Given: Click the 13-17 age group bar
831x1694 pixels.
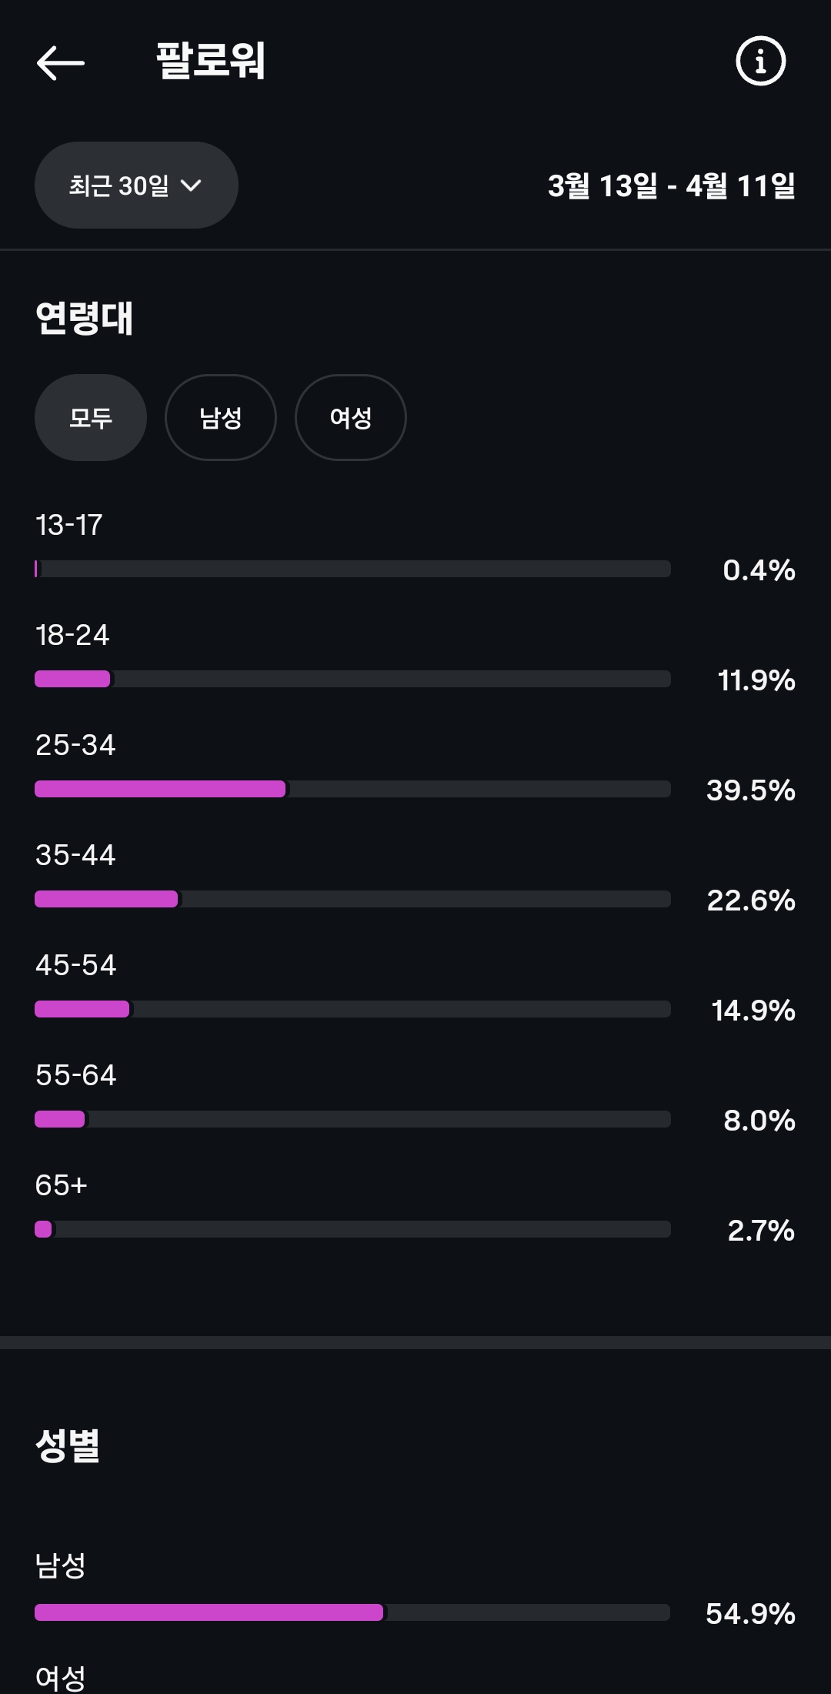Looking at the screenshot, I should click(352, 569).
